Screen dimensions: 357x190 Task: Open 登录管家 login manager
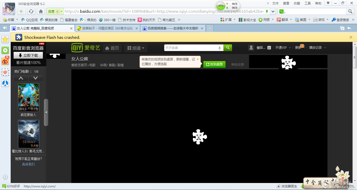tap(340, 20)
